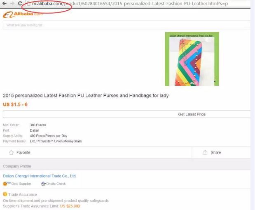Image resolution: width=255 pixels, height=210 pixels.
Task: Click the Gold Supplier badge icon
Action: point(5,184)
